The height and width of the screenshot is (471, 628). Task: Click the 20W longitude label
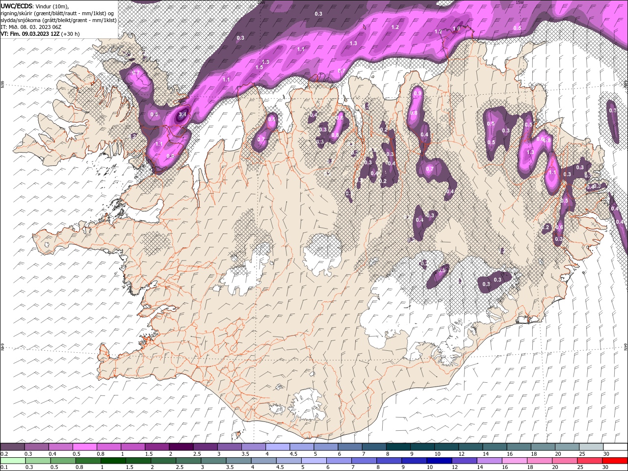coord(261,2)
